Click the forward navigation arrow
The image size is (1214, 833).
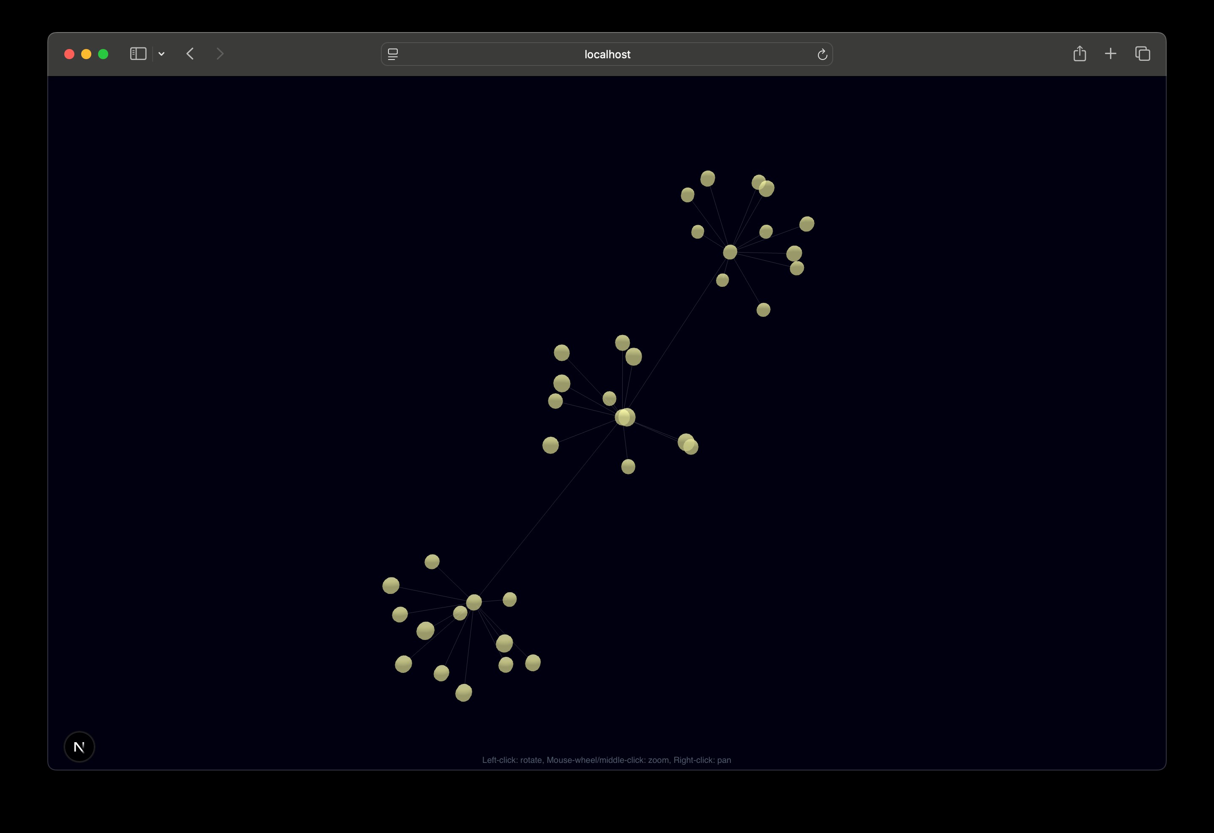pyautogui.click(x=220, y=54)
